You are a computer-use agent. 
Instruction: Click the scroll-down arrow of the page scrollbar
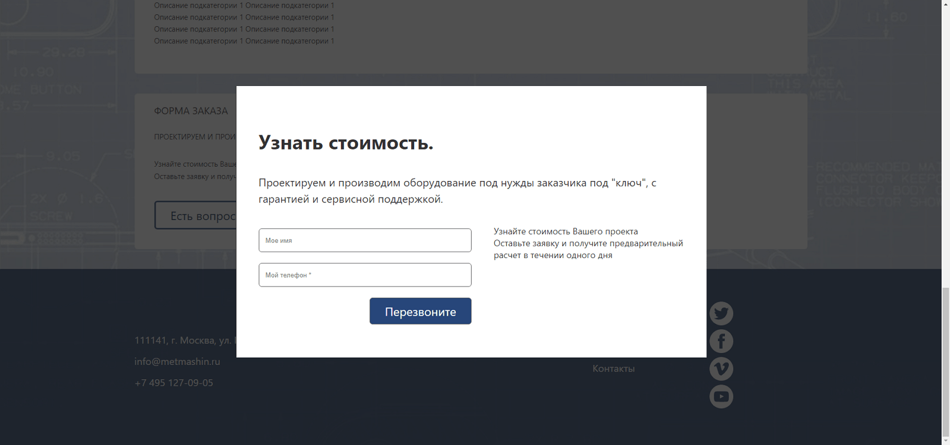(946, 440)
